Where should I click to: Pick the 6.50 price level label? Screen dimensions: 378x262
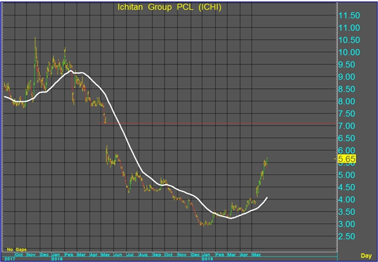[x=347, y=138]
